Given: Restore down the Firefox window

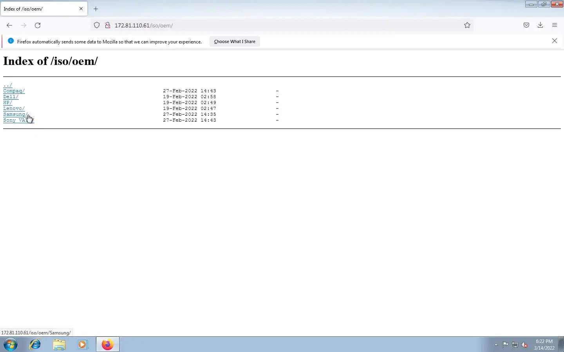Looking at the screenshot, I should (x=544, y=4).
